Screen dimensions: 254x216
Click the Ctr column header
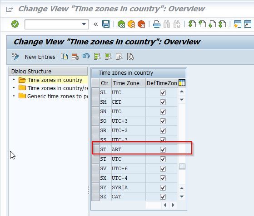point(105,83)
